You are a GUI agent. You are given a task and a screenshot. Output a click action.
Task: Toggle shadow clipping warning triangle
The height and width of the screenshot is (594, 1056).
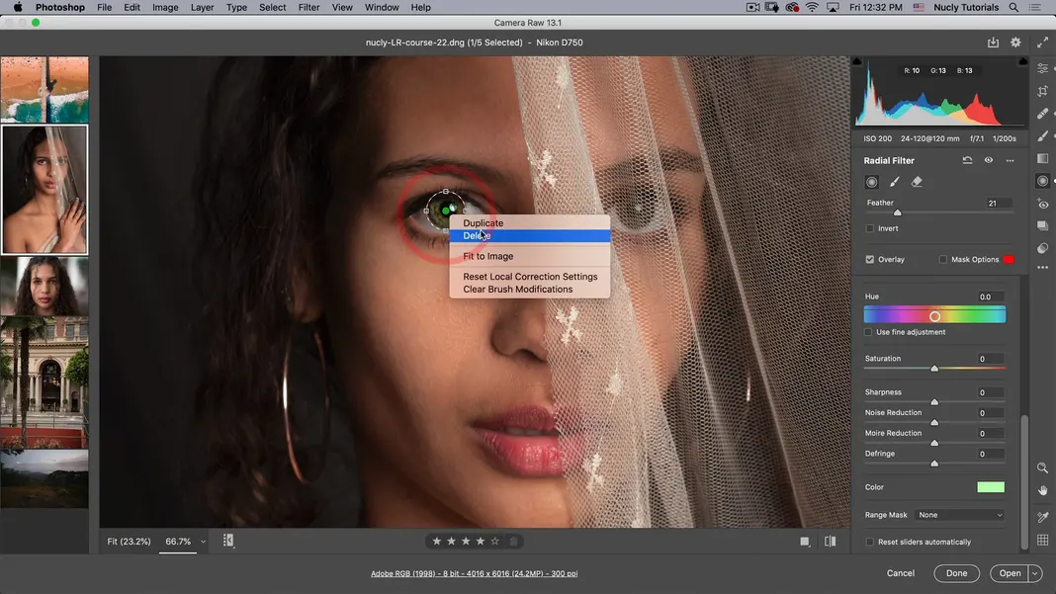point(857,61)
